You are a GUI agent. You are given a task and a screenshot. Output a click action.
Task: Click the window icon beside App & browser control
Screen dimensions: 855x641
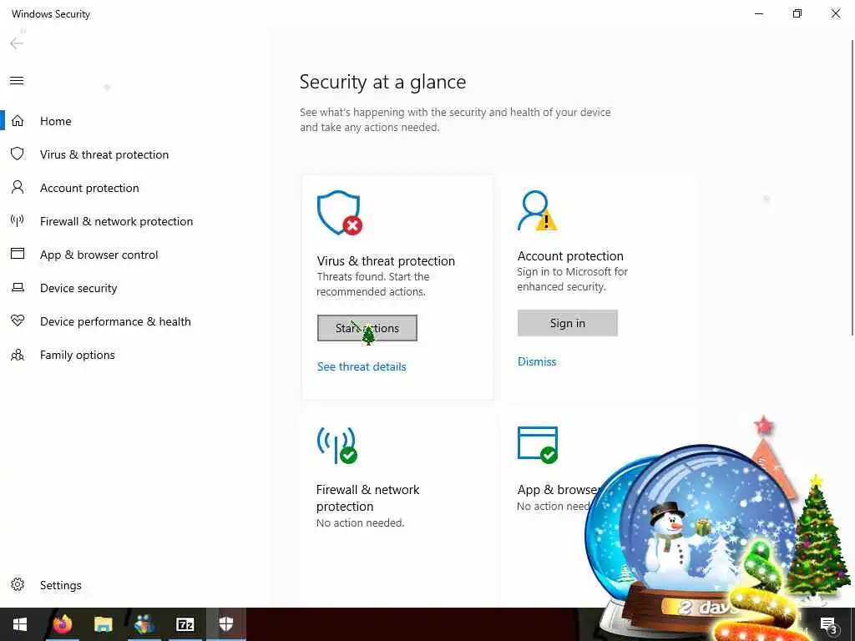tap(18, 254)
